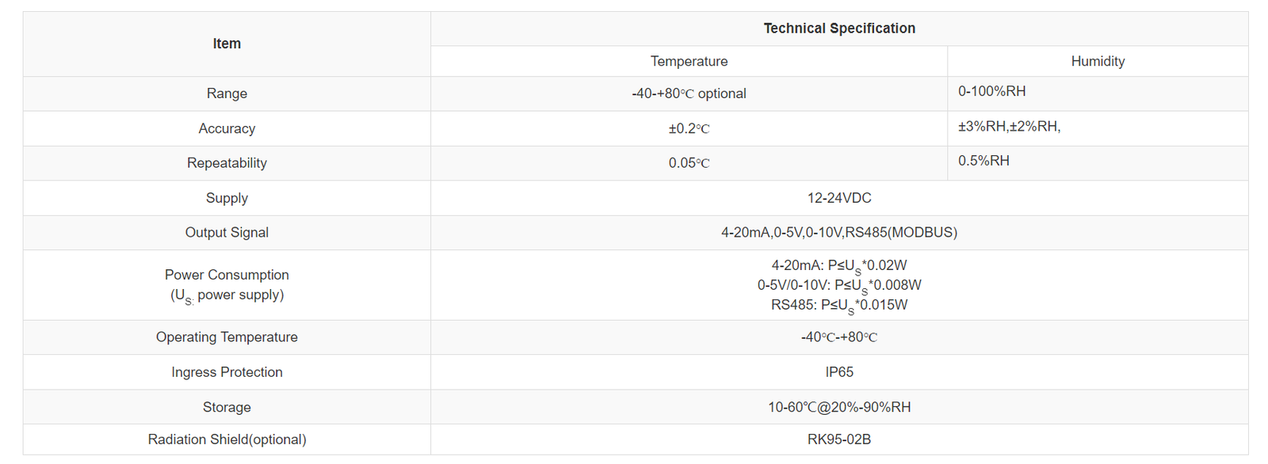Image resolution: width=1268 pixels, height=464 pixels.
Task: Select the 4-20mA,0-5V,0-10V,RS485(MODBUS) output text
Action: tap(839, 233)
